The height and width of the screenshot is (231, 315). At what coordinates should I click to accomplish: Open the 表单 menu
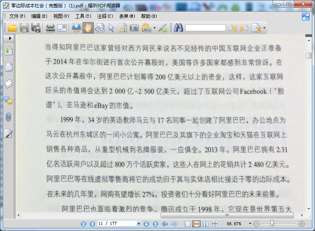[x=127, y=16]
